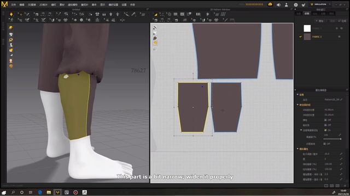Select the first tab in object browser

[x=299, y=14]
